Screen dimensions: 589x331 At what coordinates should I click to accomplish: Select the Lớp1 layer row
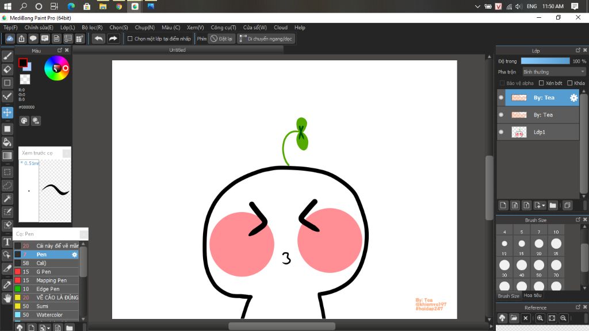coord(538,132)
